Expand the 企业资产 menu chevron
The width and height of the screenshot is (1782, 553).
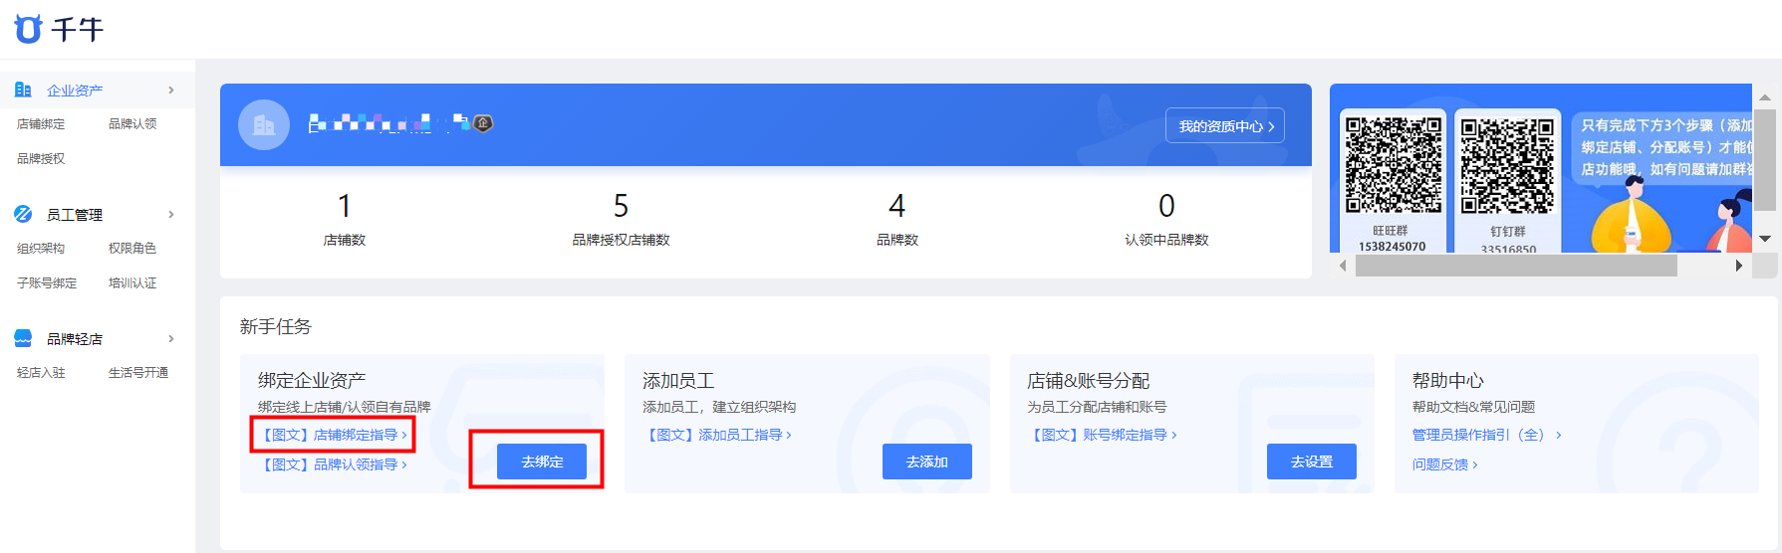pyautogui.click(x=171, y=90)
